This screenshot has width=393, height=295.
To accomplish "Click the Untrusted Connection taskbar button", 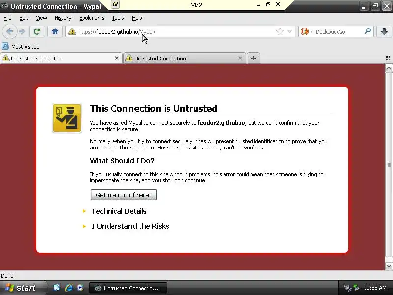I will tap(128, 288).
